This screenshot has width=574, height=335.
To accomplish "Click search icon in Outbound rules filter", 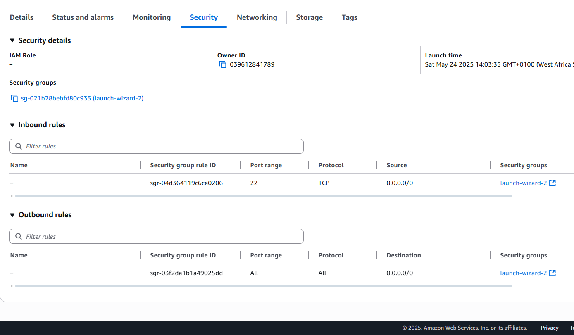I will coord(19,236).
